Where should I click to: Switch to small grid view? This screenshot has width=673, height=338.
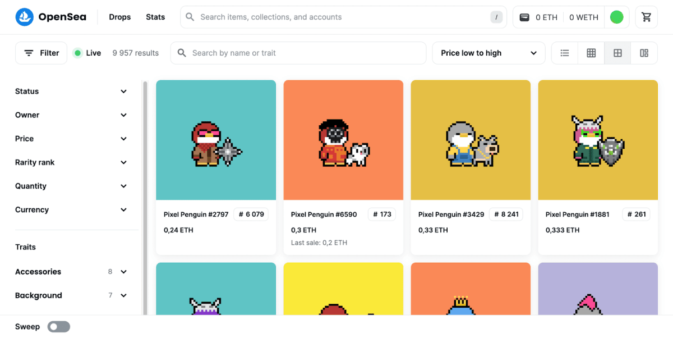(x=591, y=53)
